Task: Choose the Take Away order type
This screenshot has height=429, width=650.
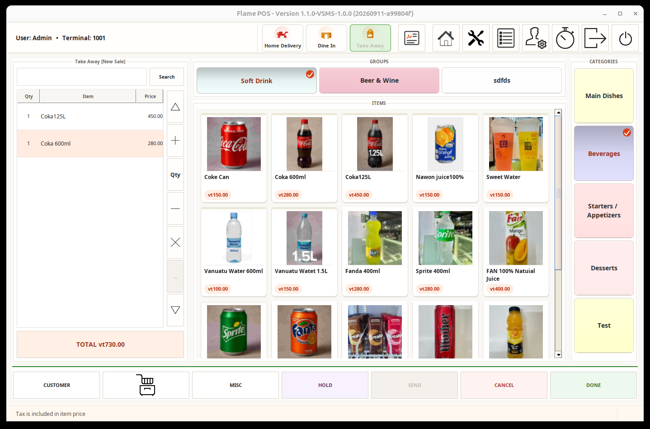Action: click(370, 38)
